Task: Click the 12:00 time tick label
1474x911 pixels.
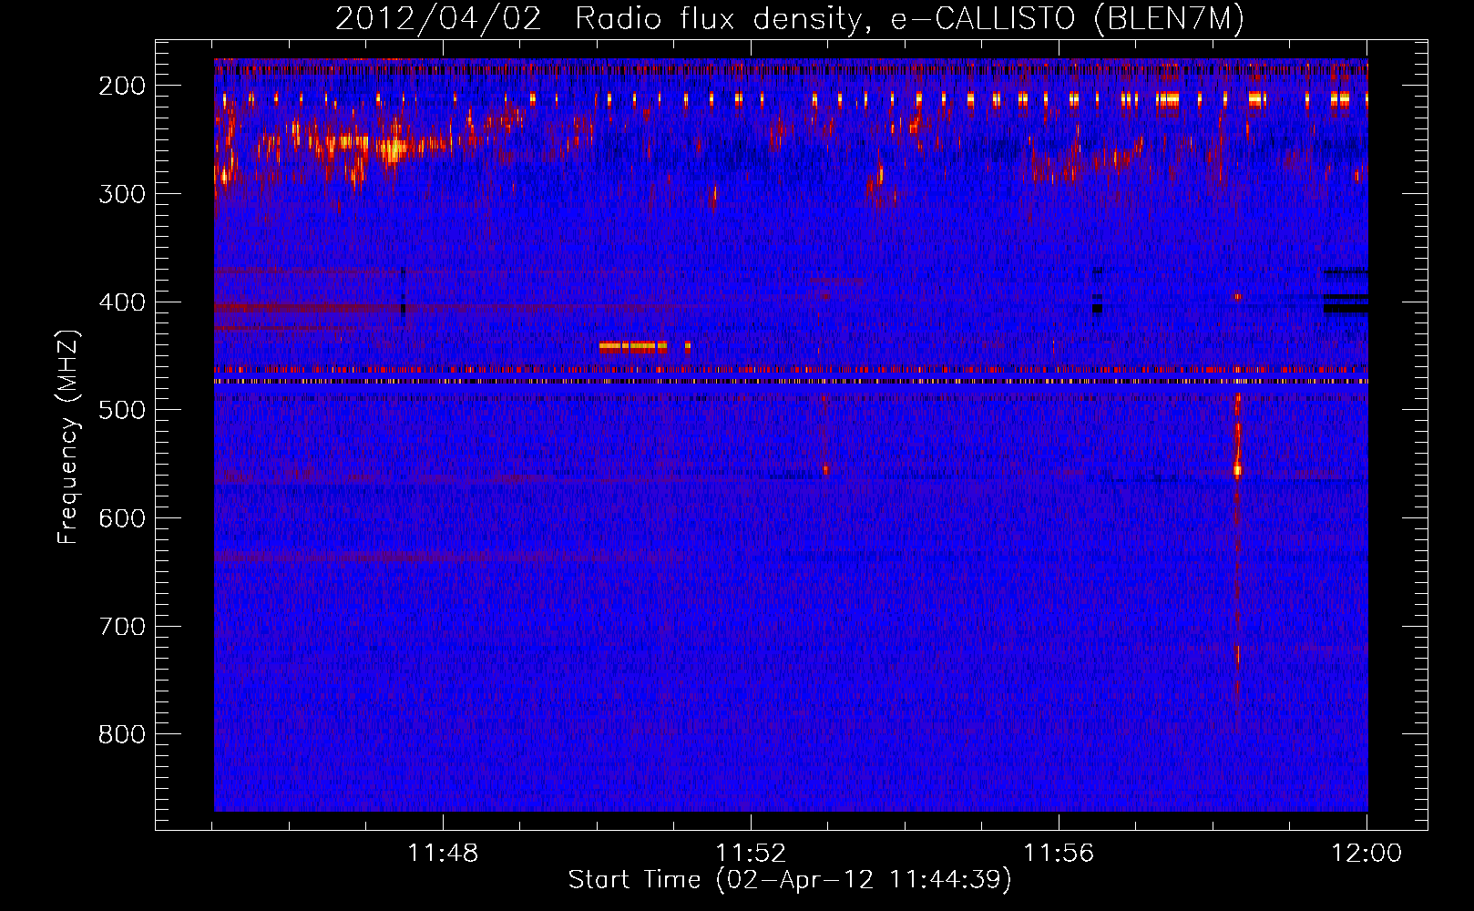Action: coord(1367,854)
